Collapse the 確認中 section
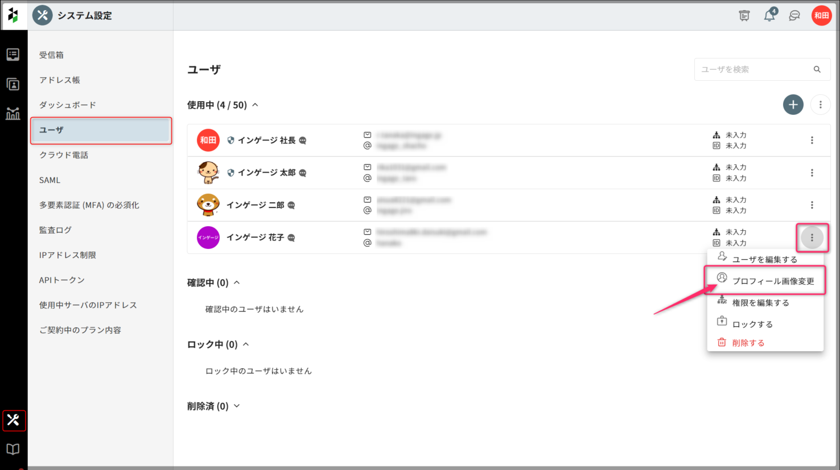 pyautogui.click(x=237, y=282)
